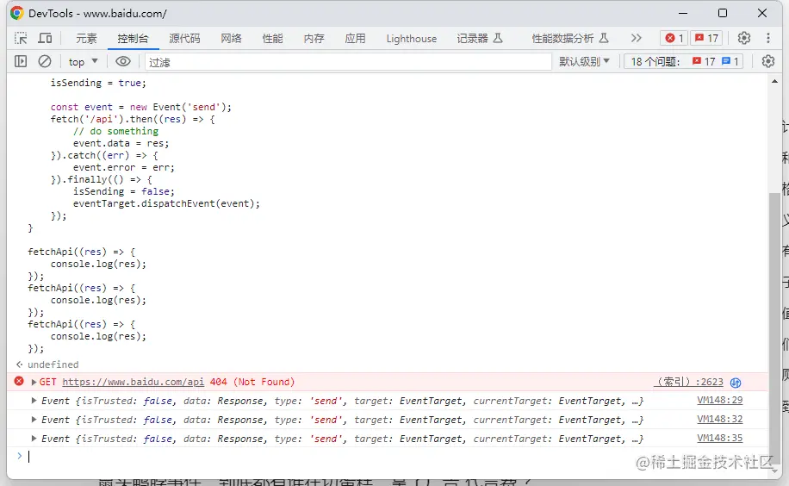Click the red error count badge showing 1
The height and width of the screenshot is (486, 789).
674,38
